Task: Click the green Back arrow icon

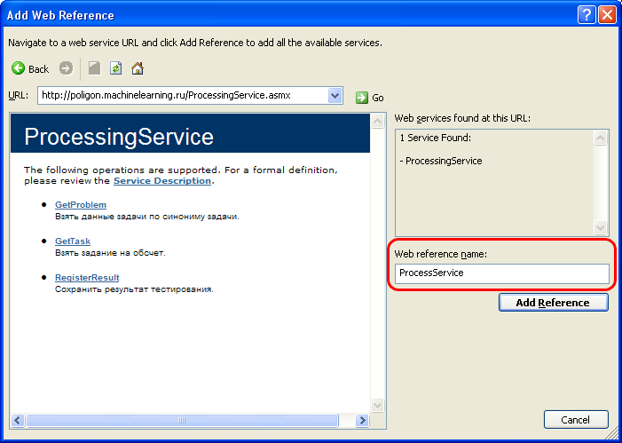Action: pos(18,68)
